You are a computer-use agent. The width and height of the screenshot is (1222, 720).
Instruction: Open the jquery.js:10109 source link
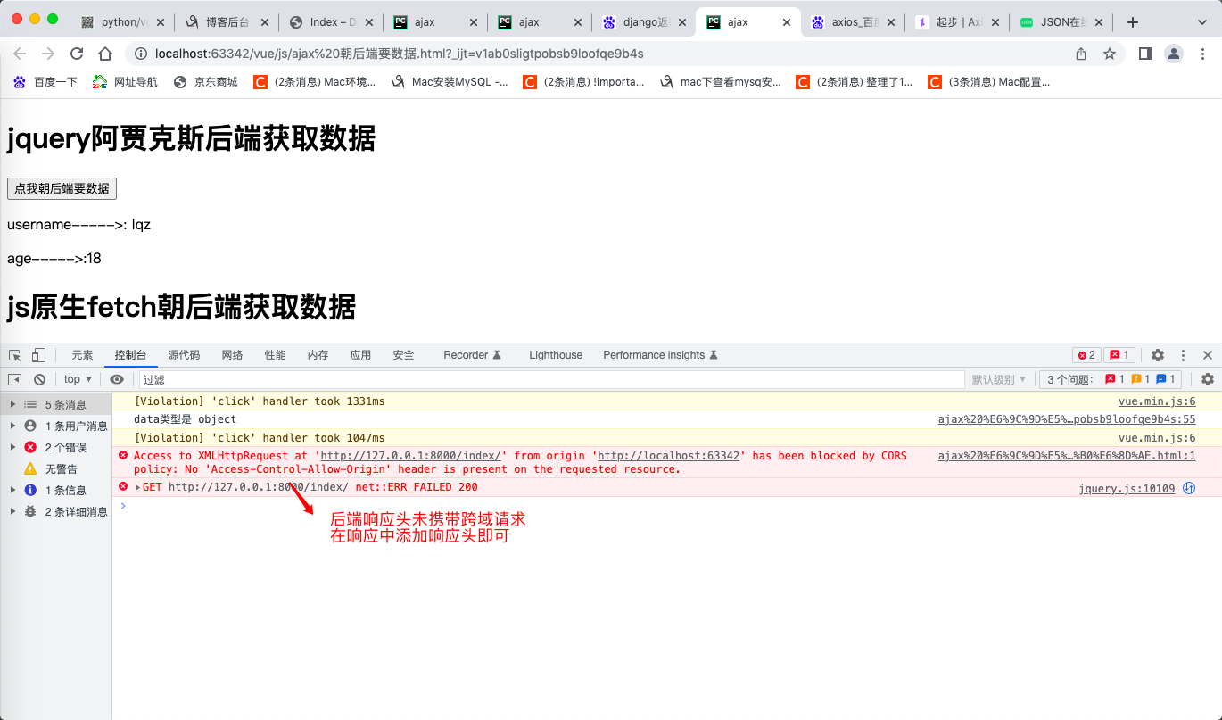pyautogui.click(x=1127, y=488)
